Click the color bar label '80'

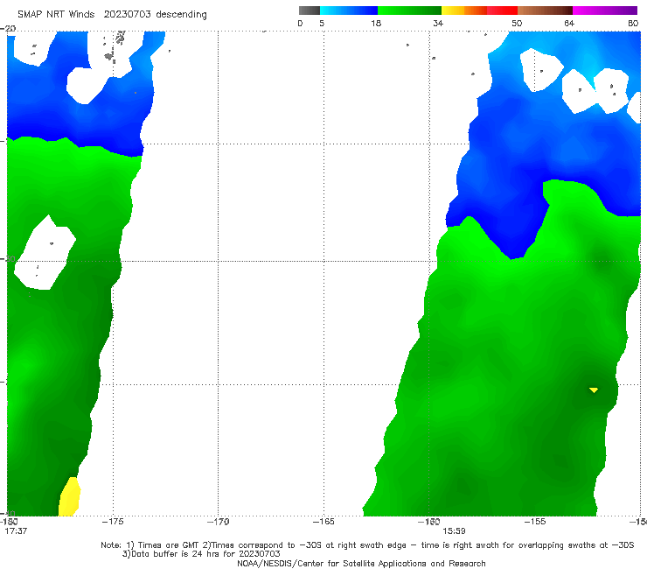click(633, 23)
